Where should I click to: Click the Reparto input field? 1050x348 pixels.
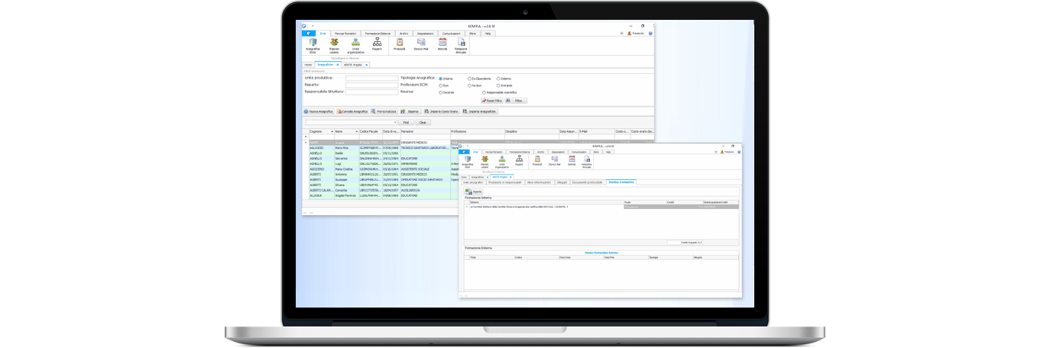pos(372,85)
